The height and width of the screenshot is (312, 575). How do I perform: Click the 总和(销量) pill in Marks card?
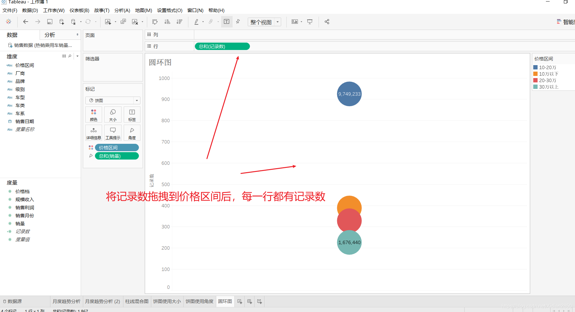click(117, 156)
